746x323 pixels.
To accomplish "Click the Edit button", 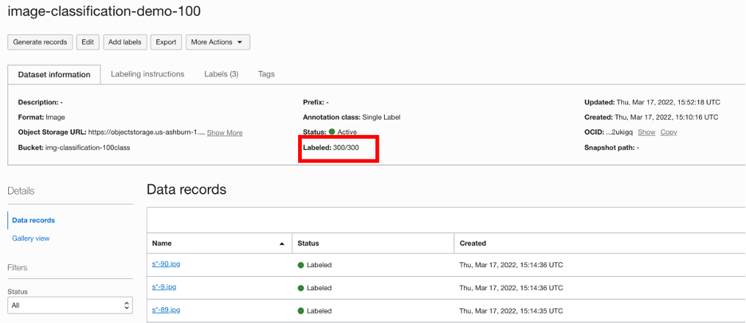I will tap(87, 42).
